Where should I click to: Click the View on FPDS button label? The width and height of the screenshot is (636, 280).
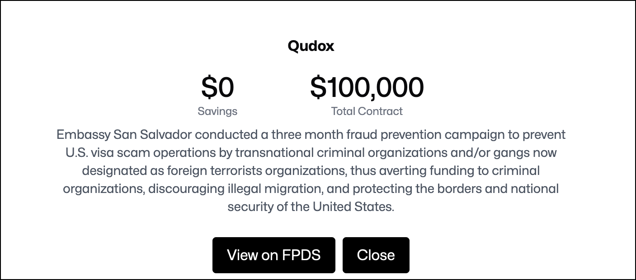[273, 255]
